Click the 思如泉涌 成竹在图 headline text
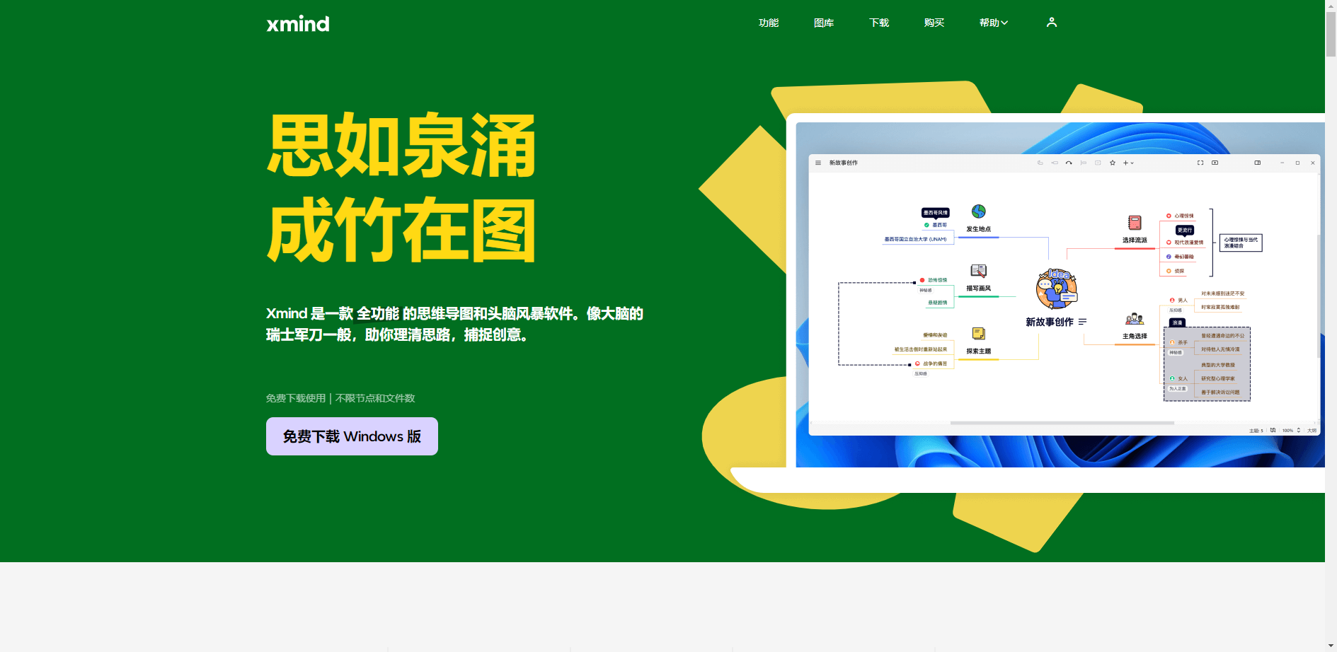 coord(401,187)
